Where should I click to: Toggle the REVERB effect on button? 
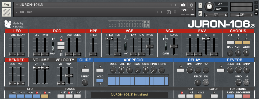point(221,70)
